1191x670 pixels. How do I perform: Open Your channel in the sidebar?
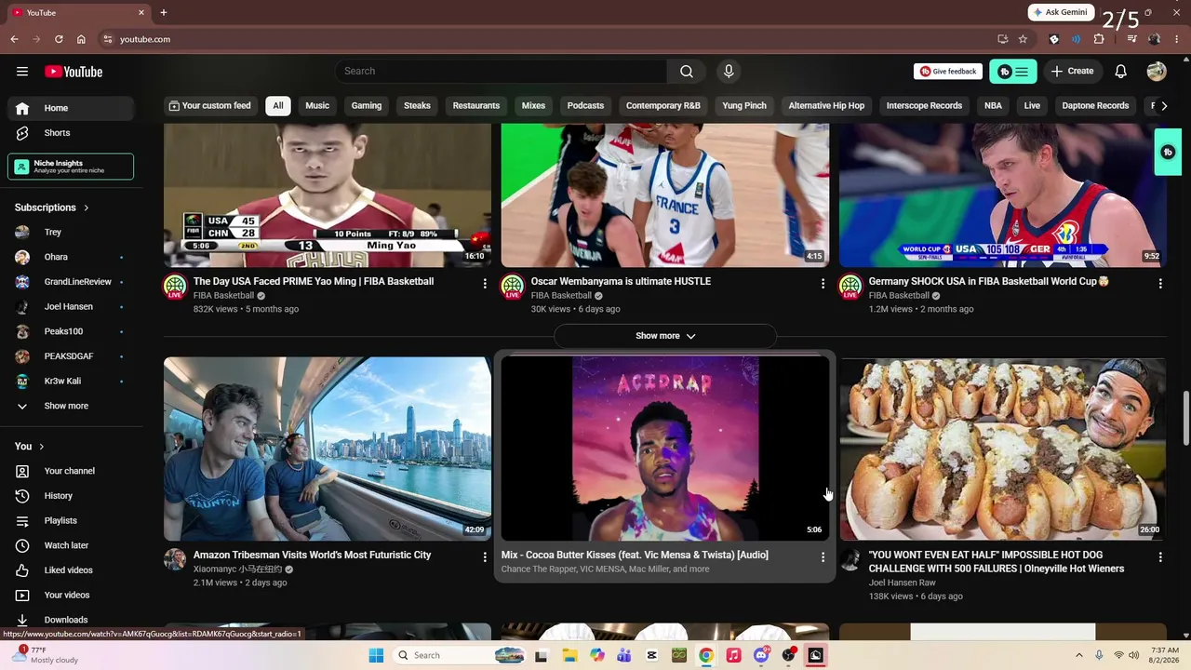(71, 471)
